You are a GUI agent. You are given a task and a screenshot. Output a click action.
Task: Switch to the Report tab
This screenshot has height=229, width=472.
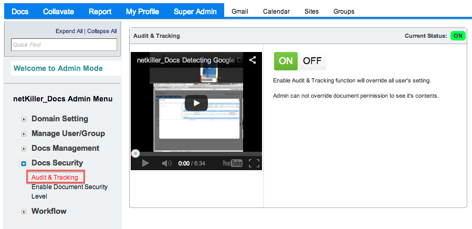pyautogui.click(x=100, y=12)
